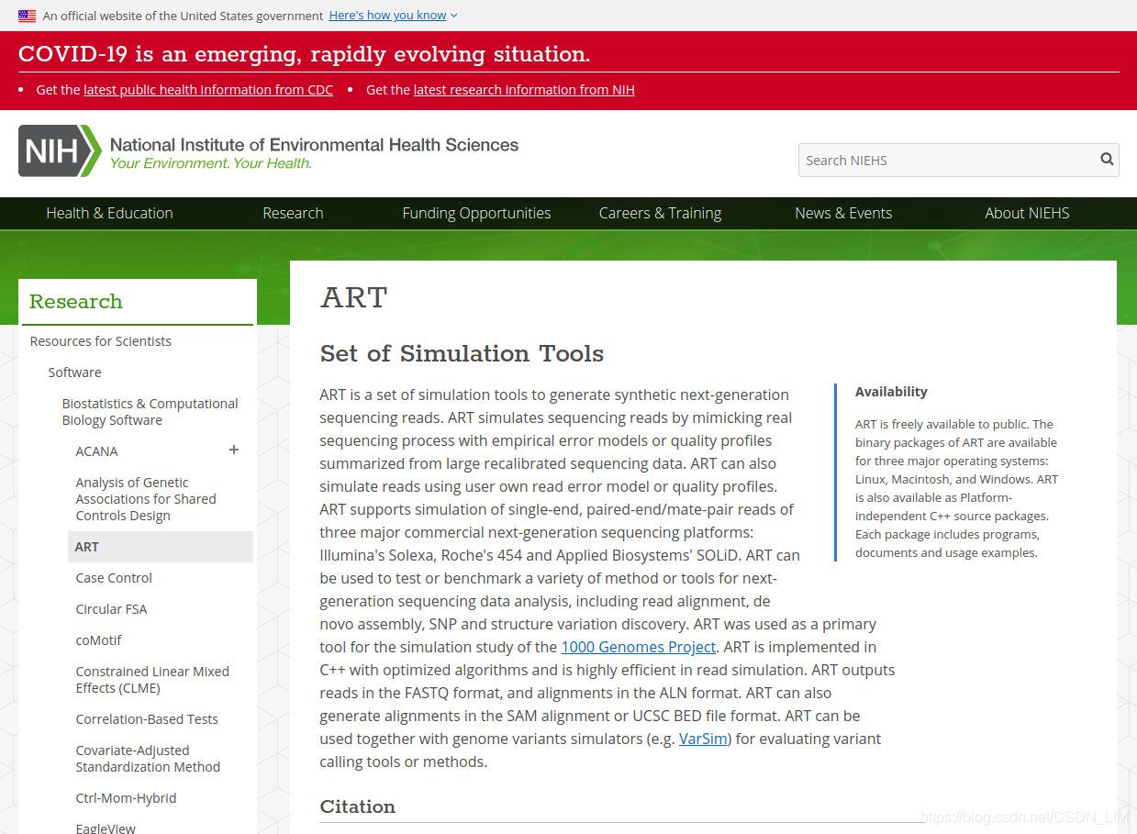
Task: Click the Availability sidebar heading
Action: pos(891,392)
